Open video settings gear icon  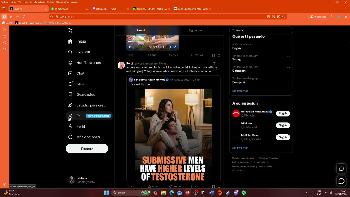point(170,47)
